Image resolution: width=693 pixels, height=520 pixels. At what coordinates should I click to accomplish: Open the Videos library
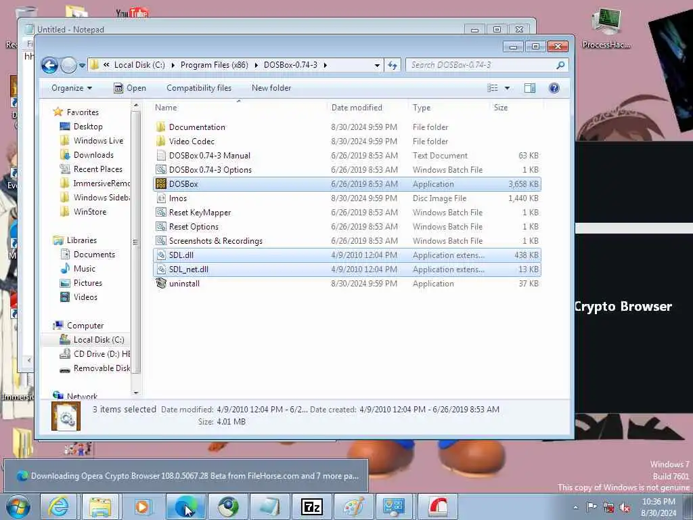(x=85, y=297)
